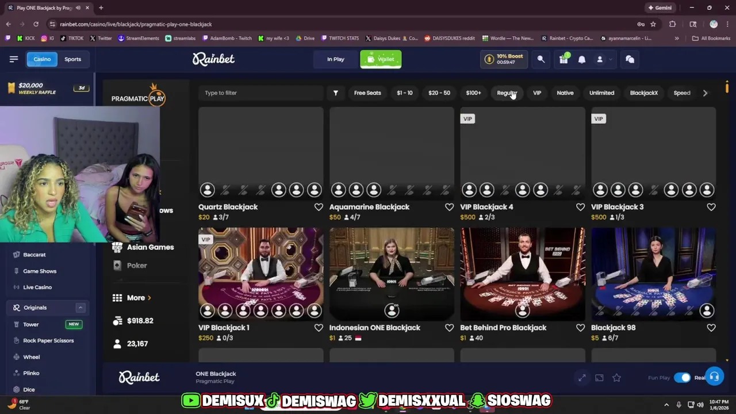Screen dimensions: 736x414
Task: Toggle Fun Play / Real switch
Action: (x=683, y=378)
